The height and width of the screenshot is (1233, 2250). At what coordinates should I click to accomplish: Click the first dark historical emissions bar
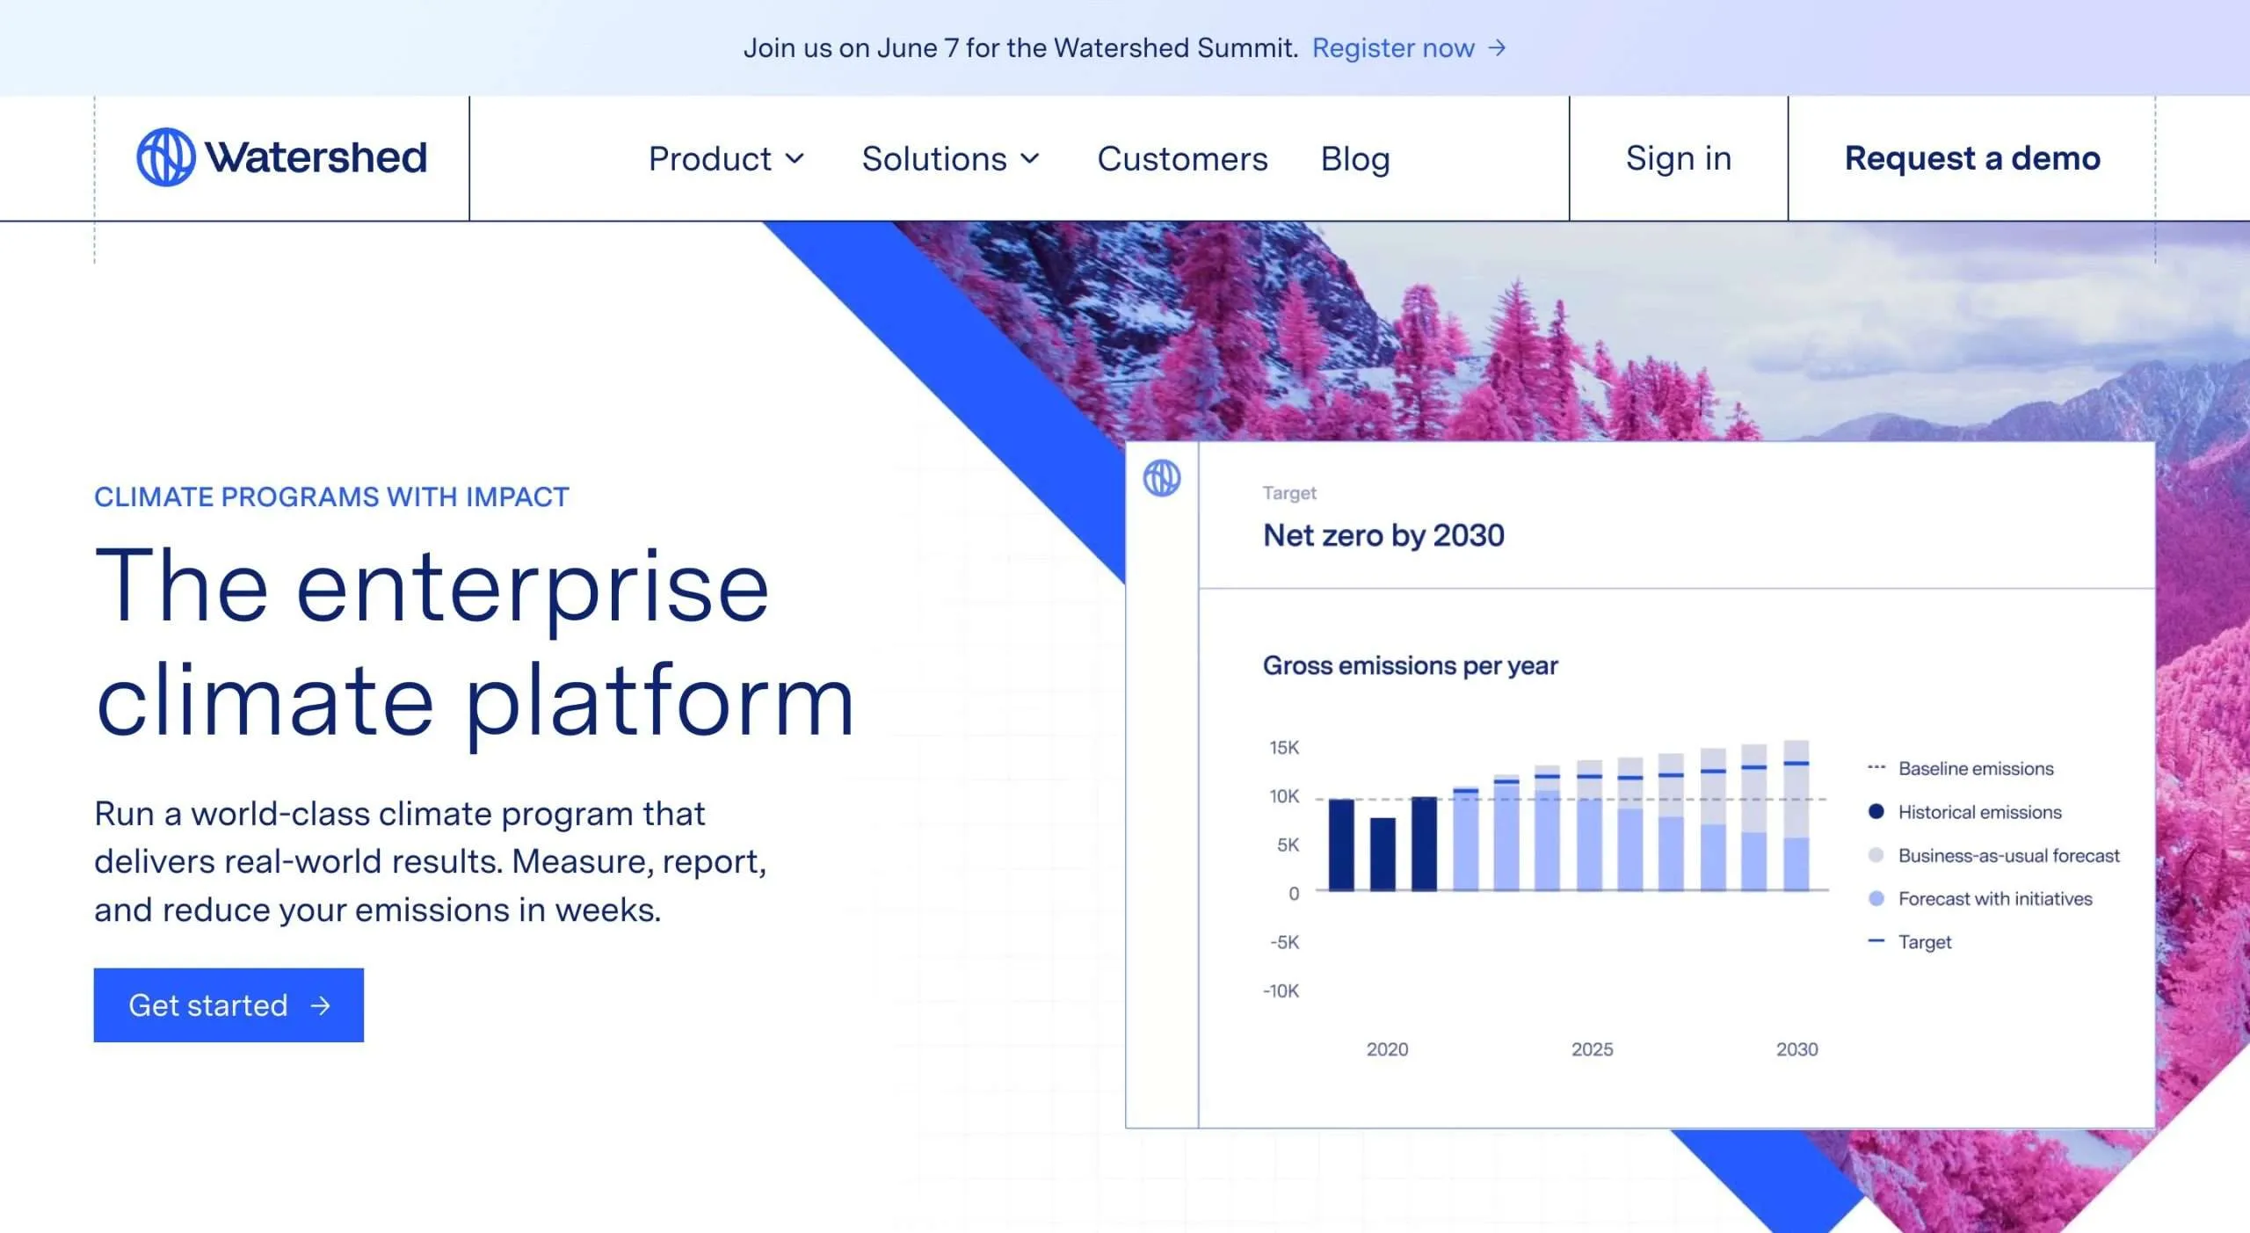pos(1341,845)
